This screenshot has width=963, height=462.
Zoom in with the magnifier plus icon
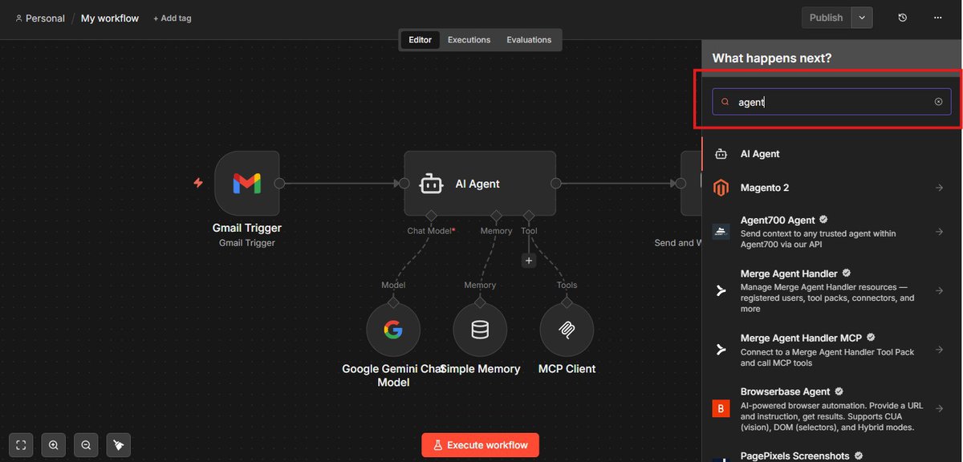click(x=53, y=444)
